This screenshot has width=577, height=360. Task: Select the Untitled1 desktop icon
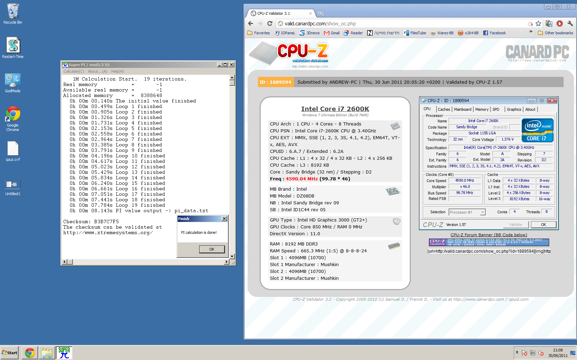pyautogui.click(x=13, y=187)
